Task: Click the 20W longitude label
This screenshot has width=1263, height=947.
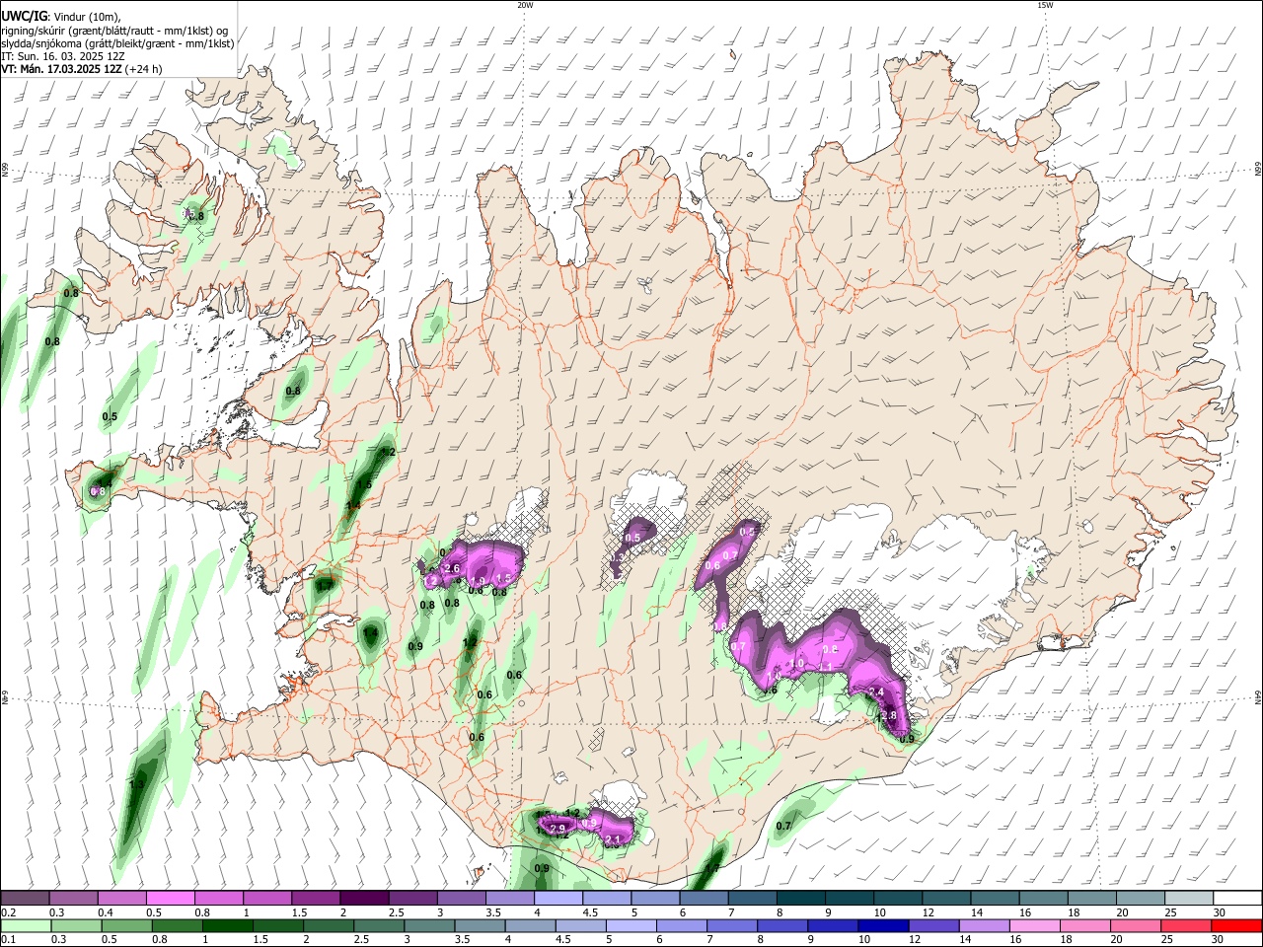Action: pyautogui.click(x=525, y=5)
